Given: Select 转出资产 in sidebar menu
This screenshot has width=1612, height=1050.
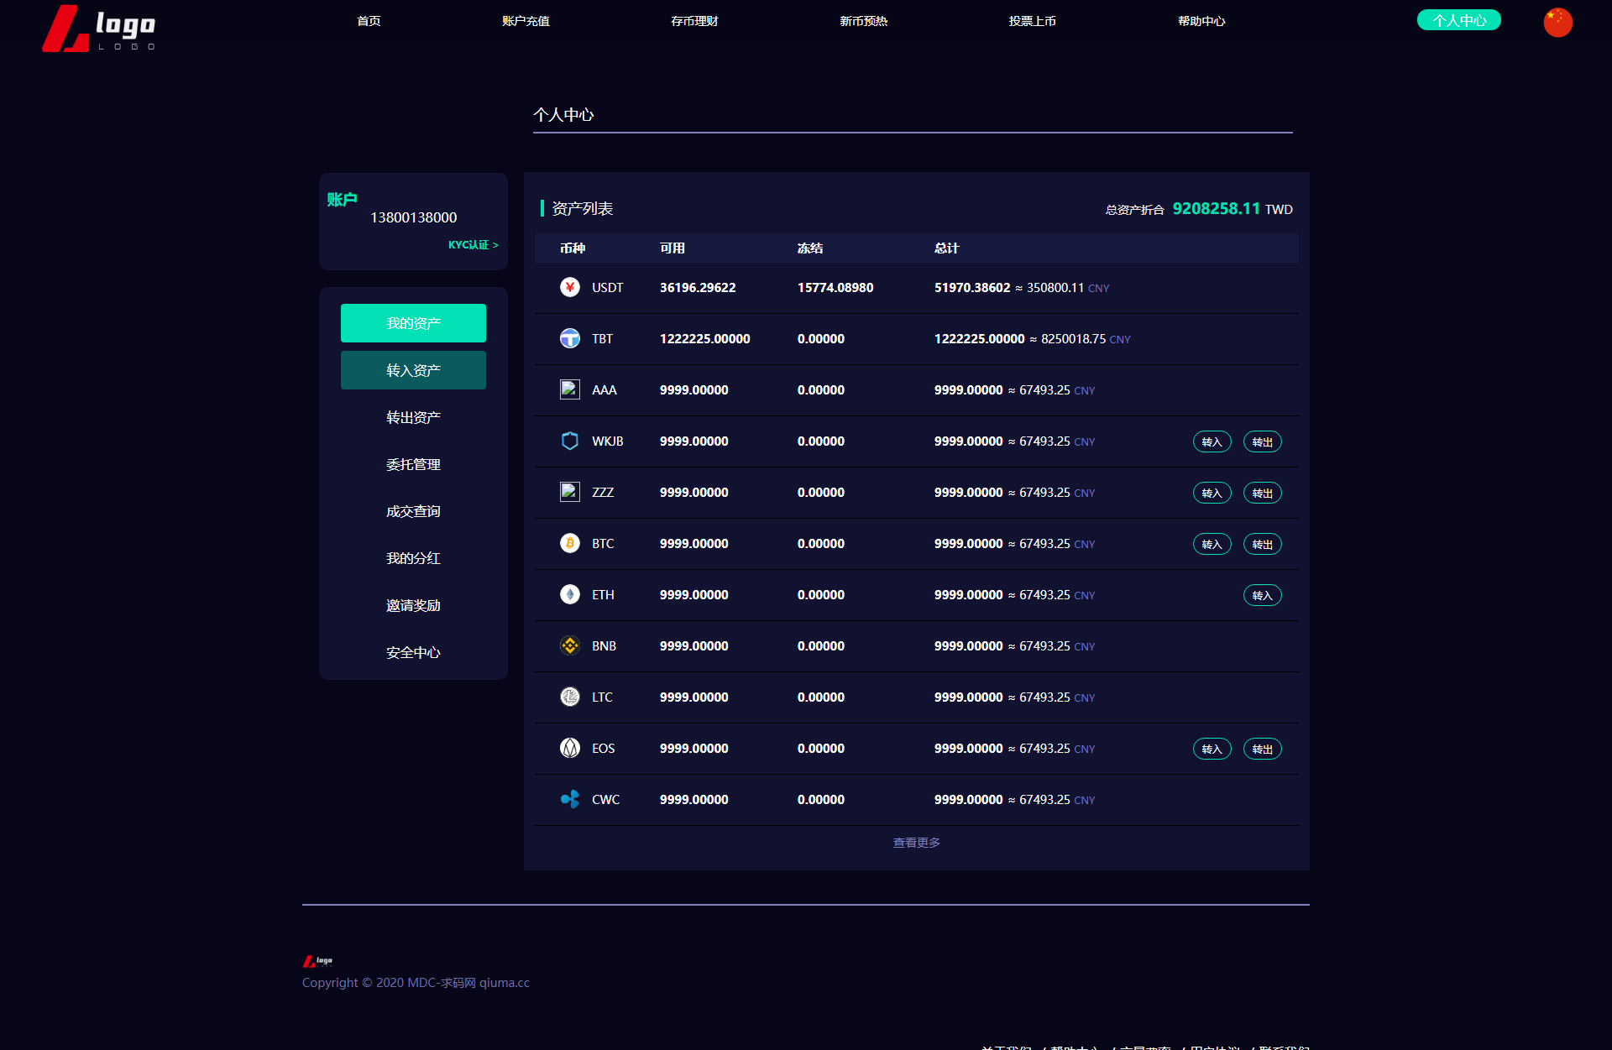Looking at the screenshot, I should coord(413,417).
